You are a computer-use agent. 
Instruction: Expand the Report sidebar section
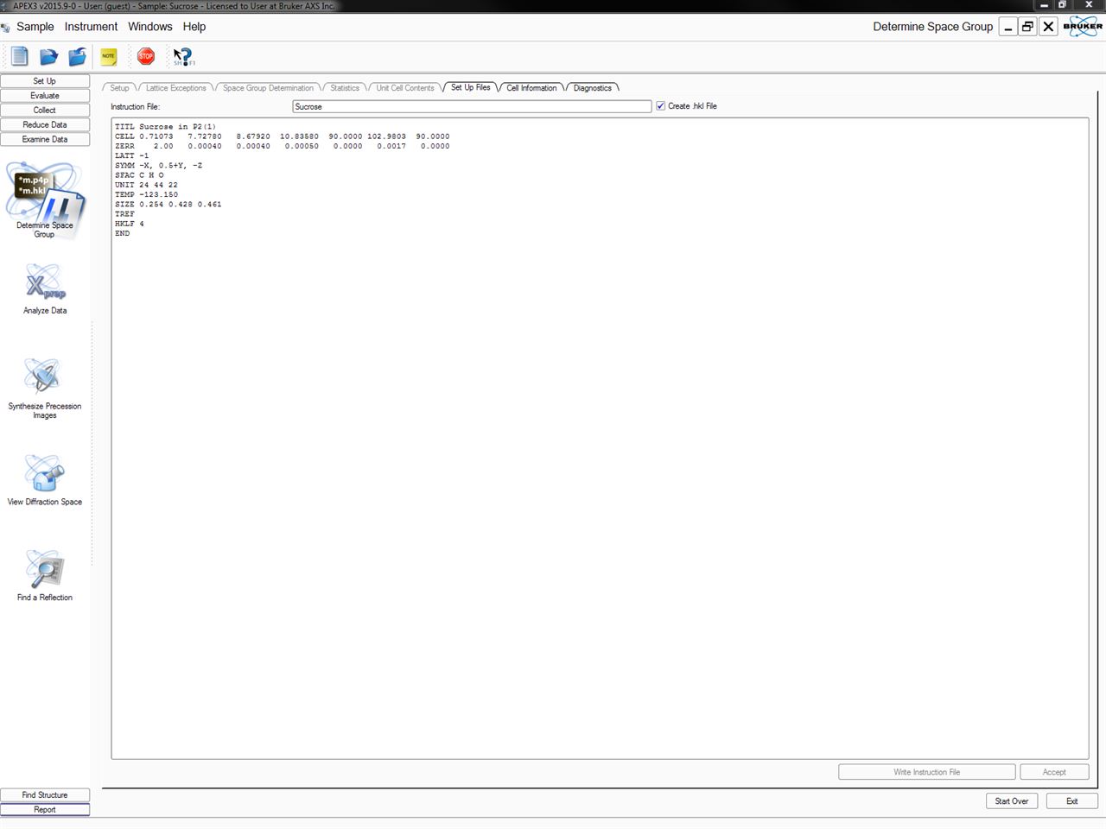click(x=45, y=810)
